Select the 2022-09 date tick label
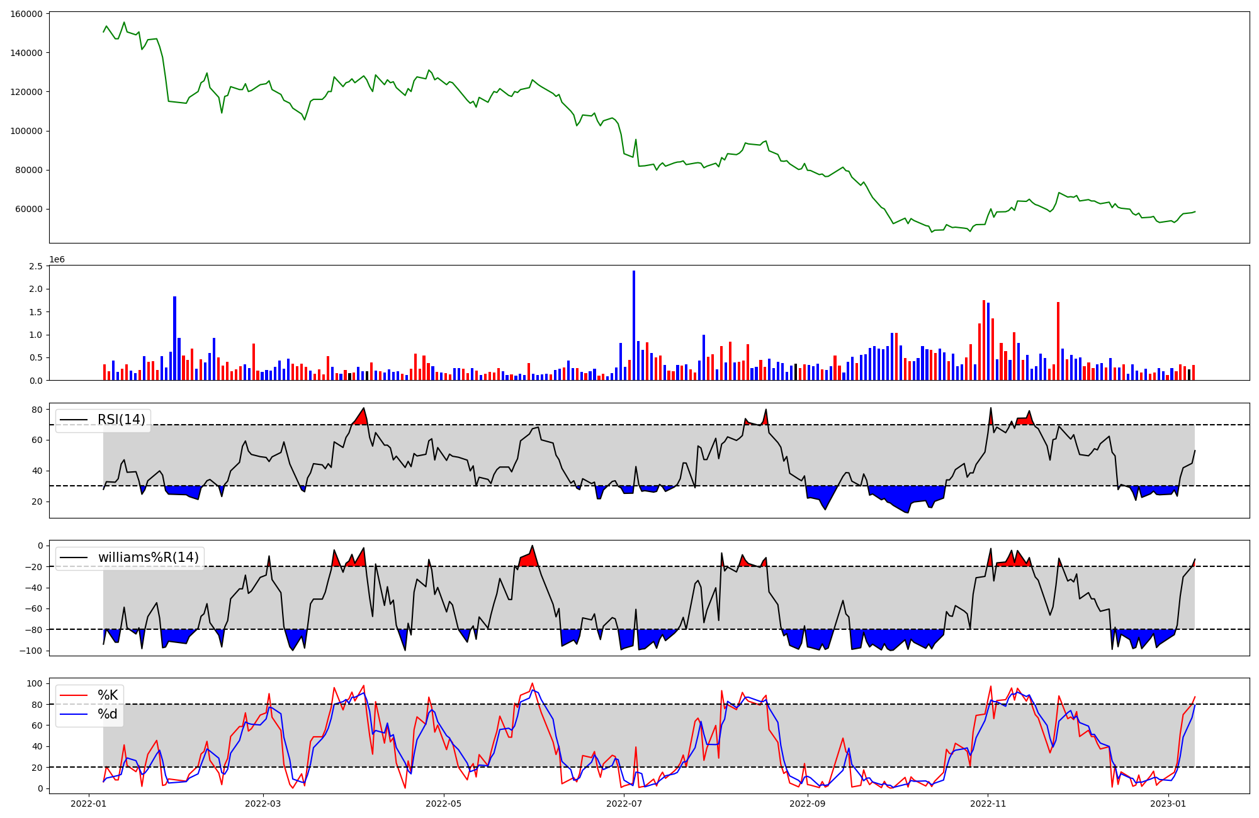Screen dimensions: 1259x818 808,804
